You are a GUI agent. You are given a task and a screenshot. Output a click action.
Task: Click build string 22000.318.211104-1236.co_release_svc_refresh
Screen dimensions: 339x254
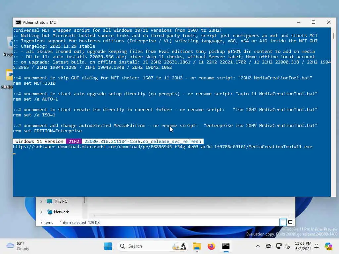click(x=143, y=141)
